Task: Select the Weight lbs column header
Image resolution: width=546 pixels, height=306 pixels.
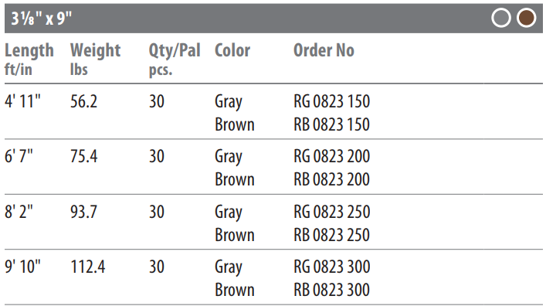Action: coord(96,59)
